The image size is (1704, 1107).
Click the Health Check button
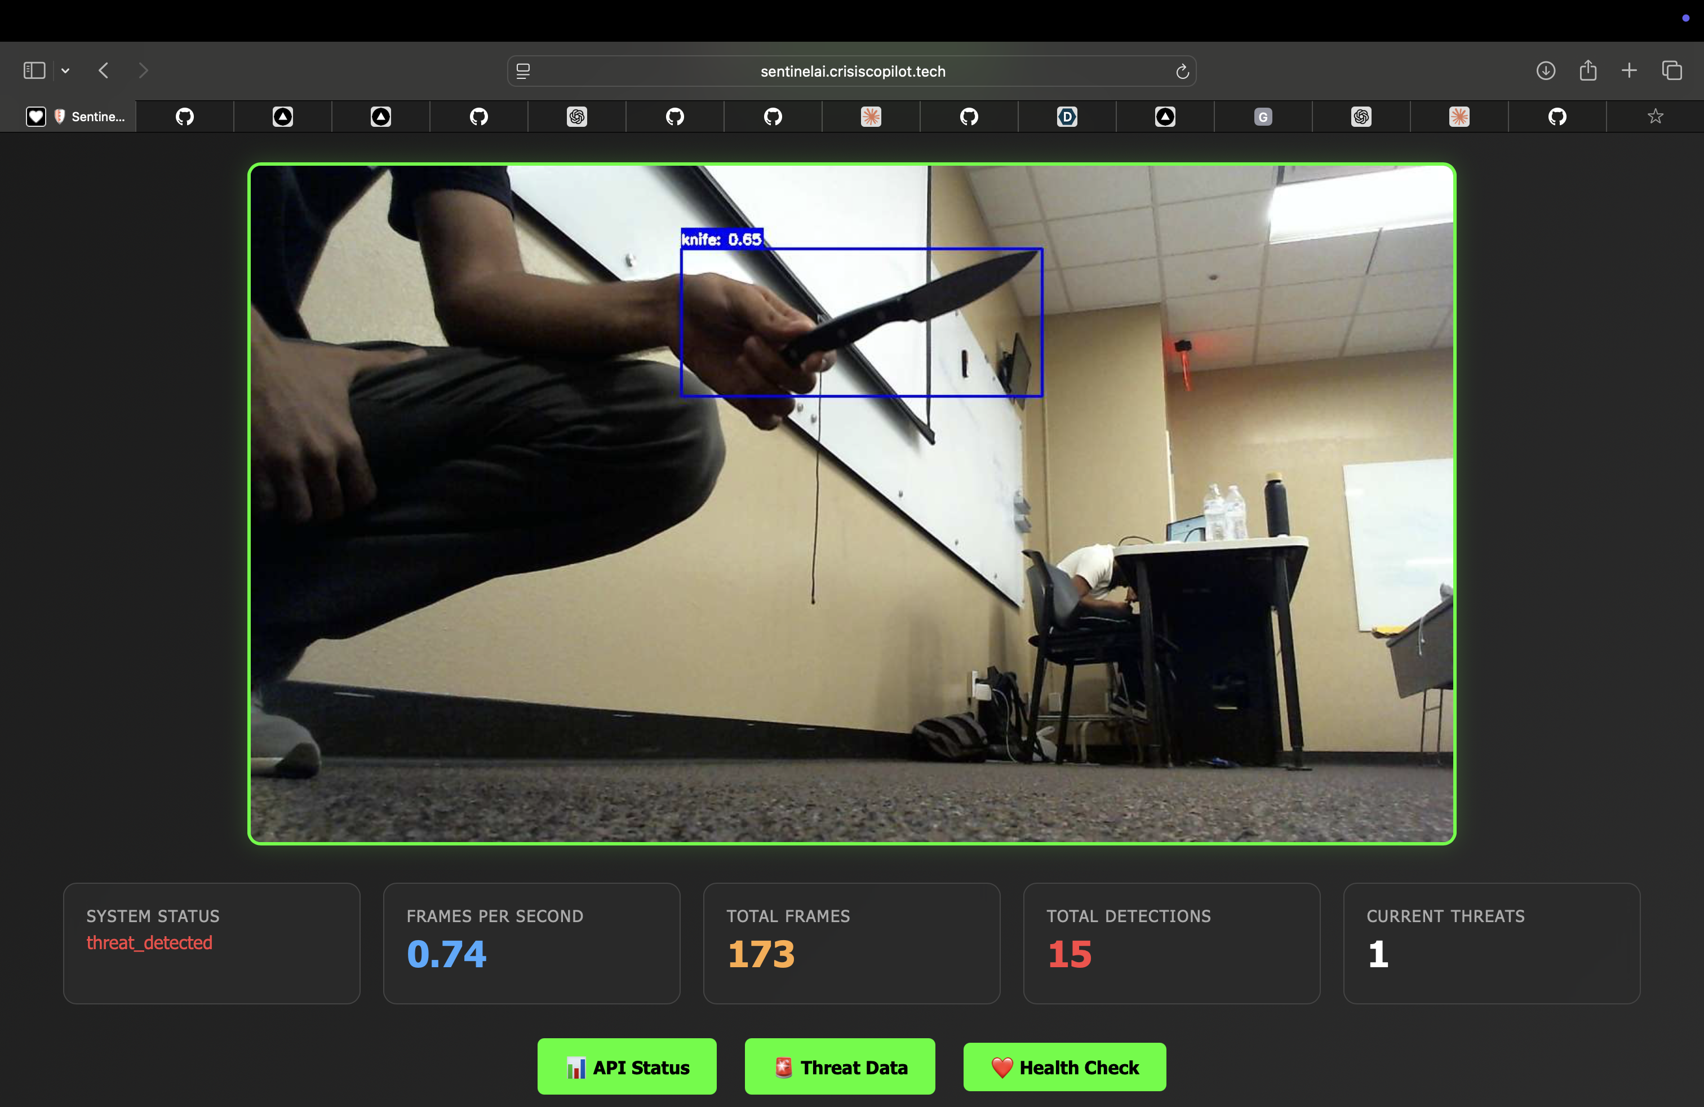coord(1064,1067)
